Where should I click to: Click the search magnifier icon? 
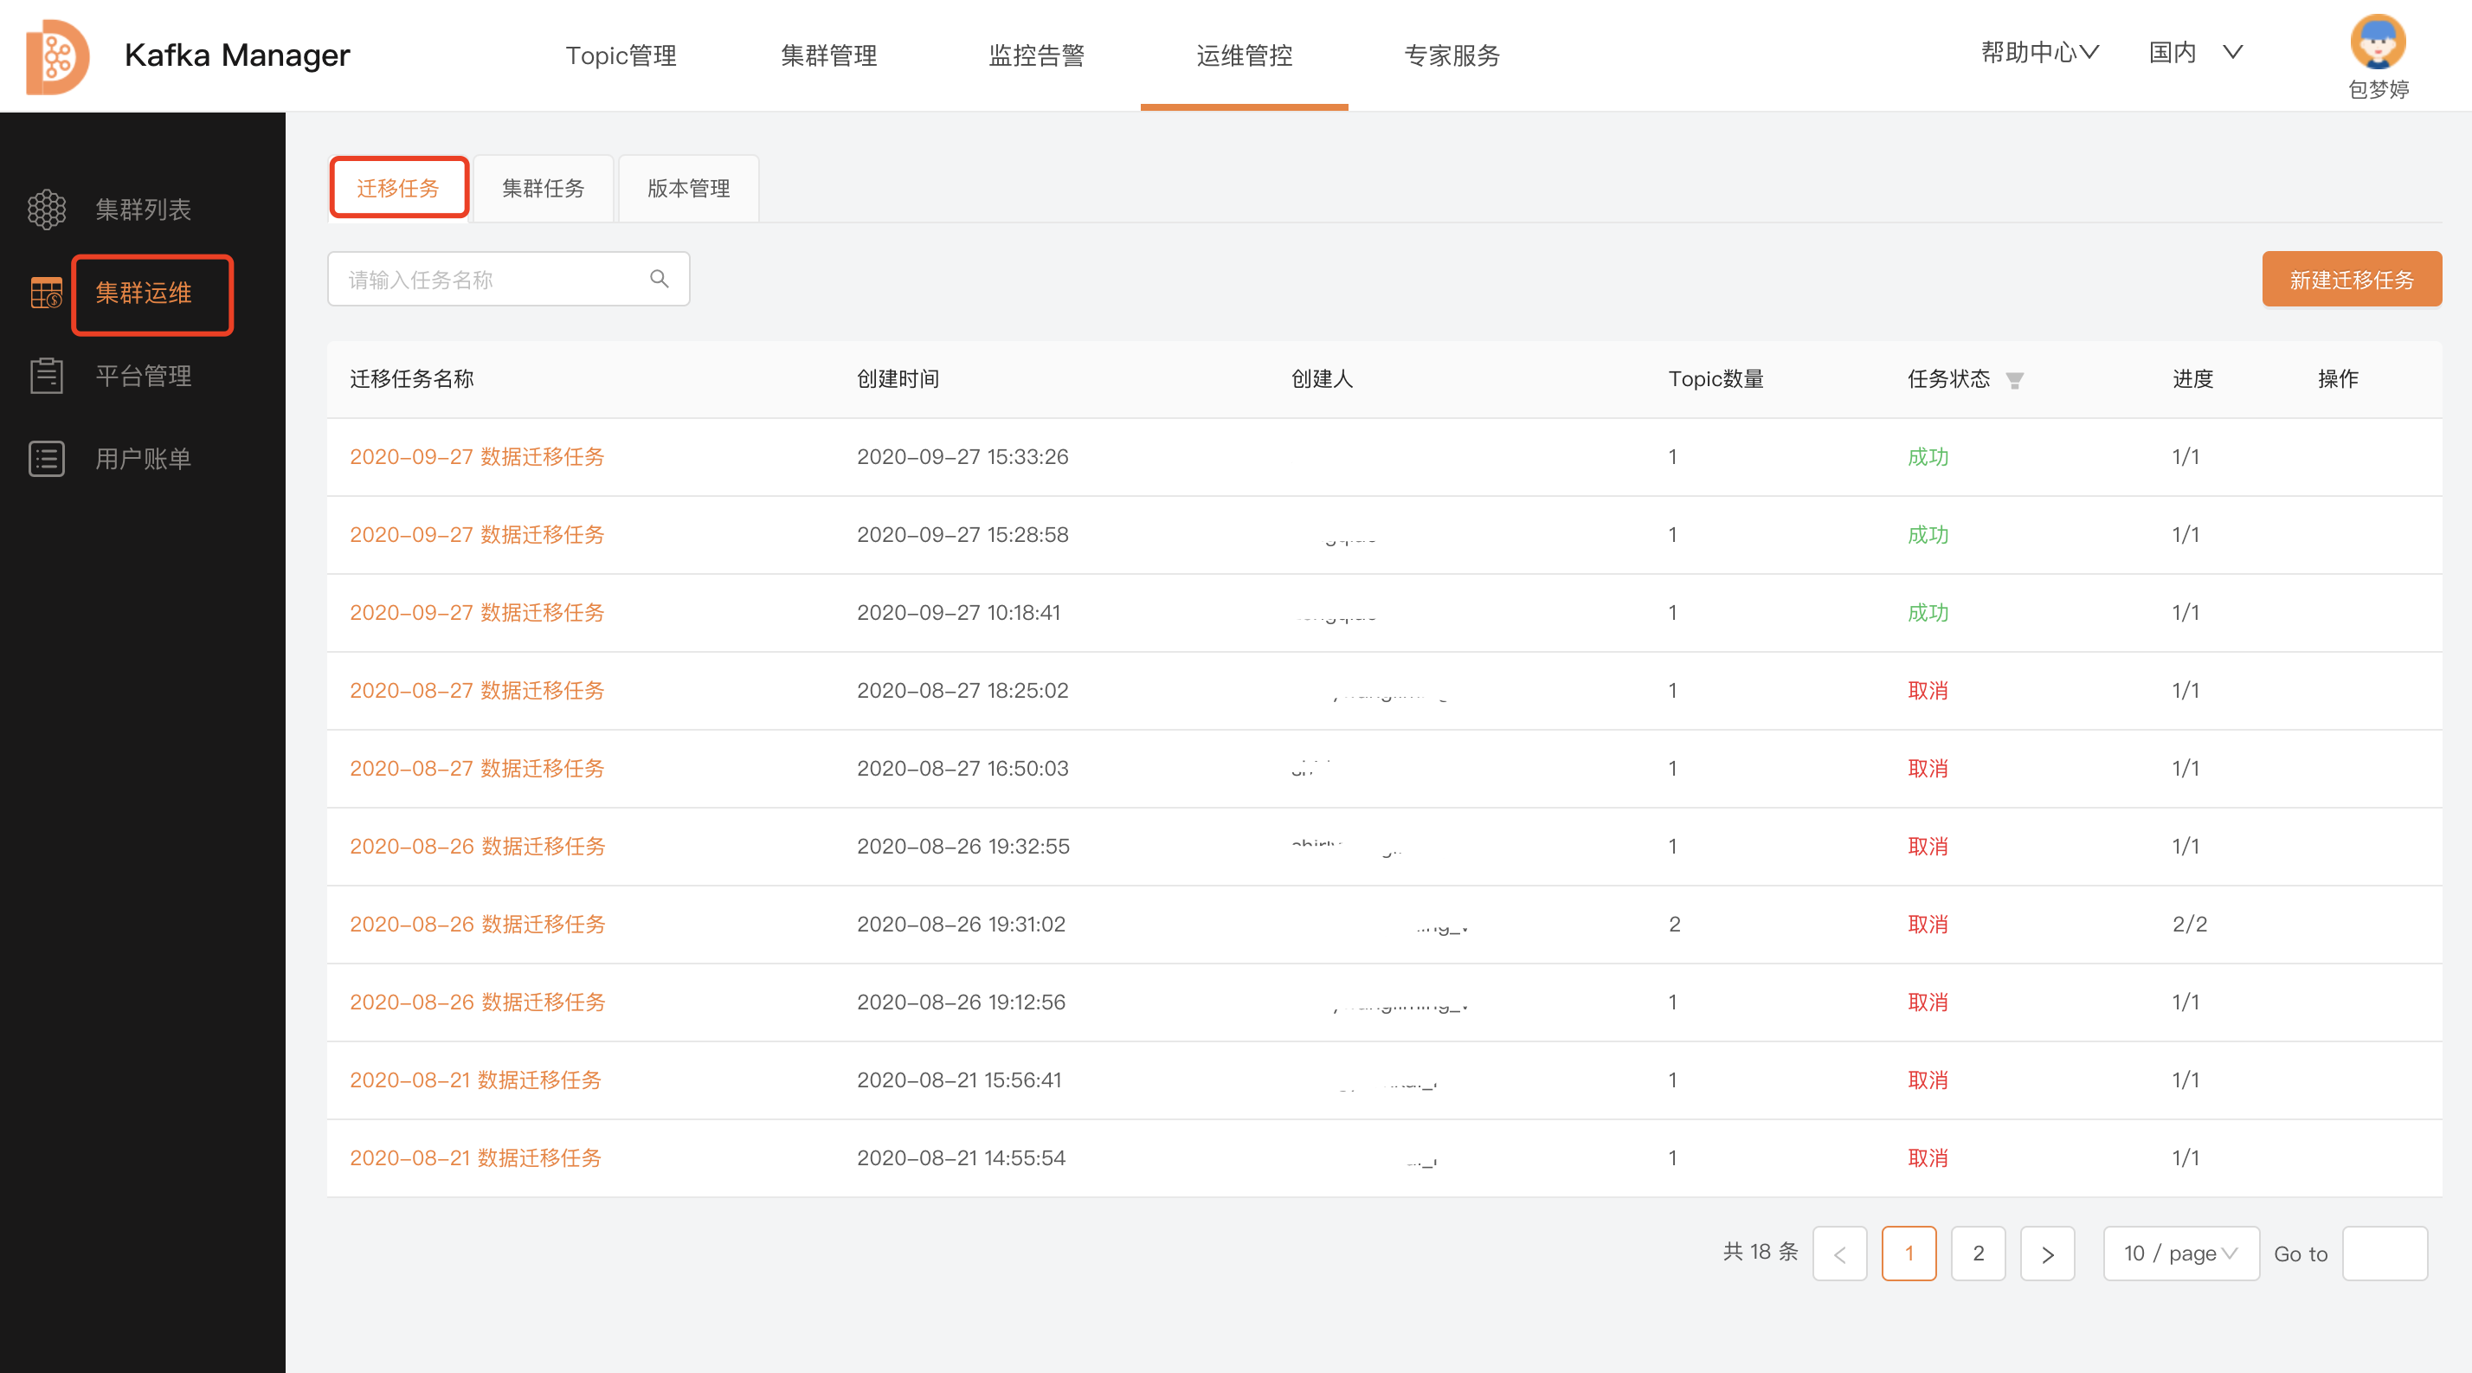(660, 278)
